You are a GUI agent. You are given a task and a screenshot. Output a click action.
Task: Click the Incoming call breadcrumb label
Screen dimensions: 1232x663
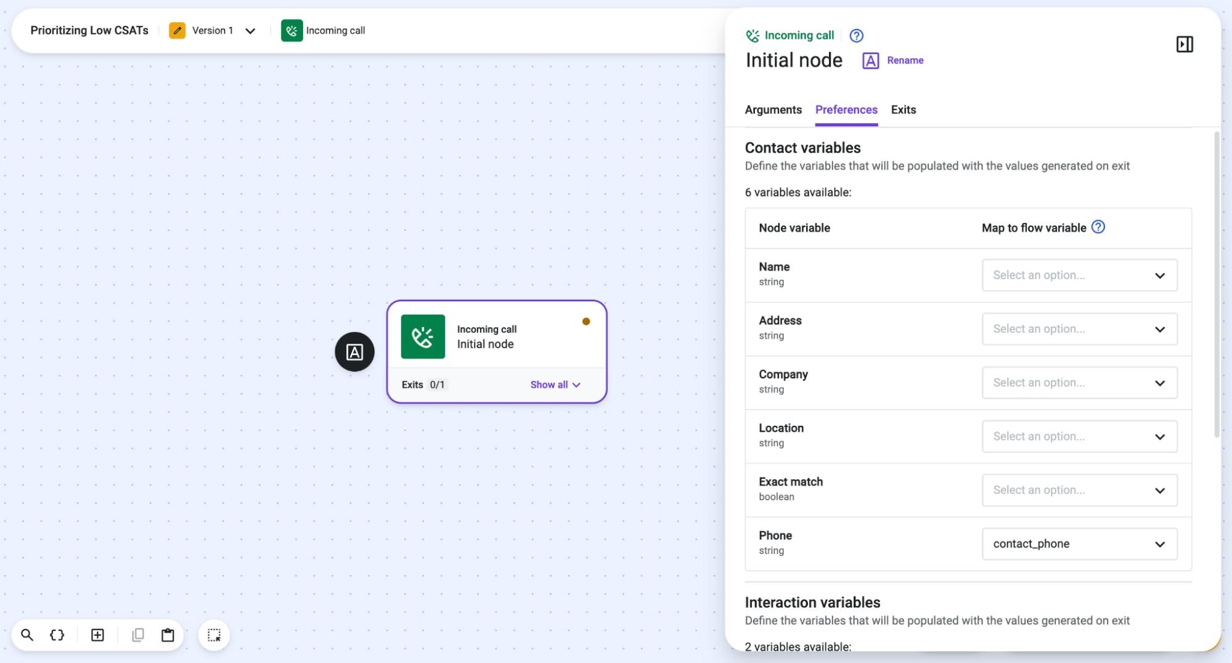[x=335, y=30]
